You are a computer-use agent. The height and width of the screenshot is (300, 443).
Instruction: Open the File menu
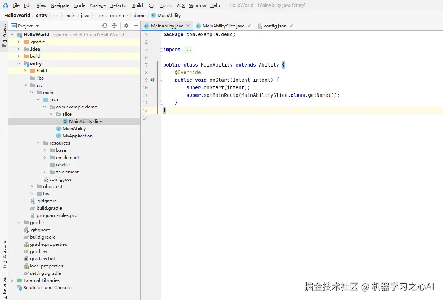(16, 5)
